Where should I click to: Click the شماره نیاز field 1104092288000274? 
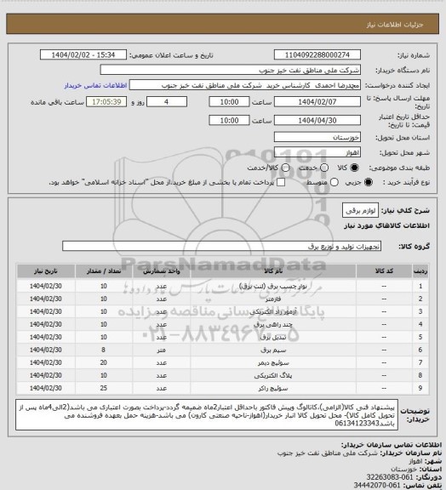pyautogui.click(x=317, y=54)
